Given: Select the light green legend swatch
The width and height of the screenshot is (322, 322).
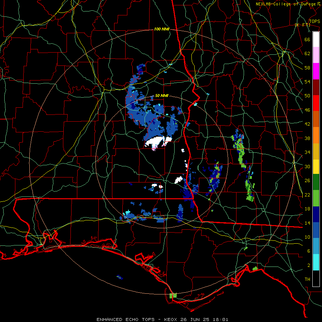Looking at the screenshot, I should pos(316,198).
